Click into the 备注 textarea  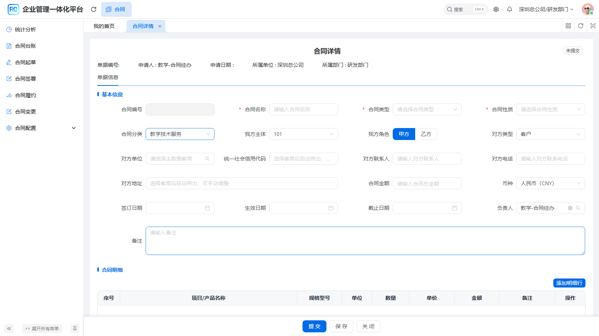365,241
